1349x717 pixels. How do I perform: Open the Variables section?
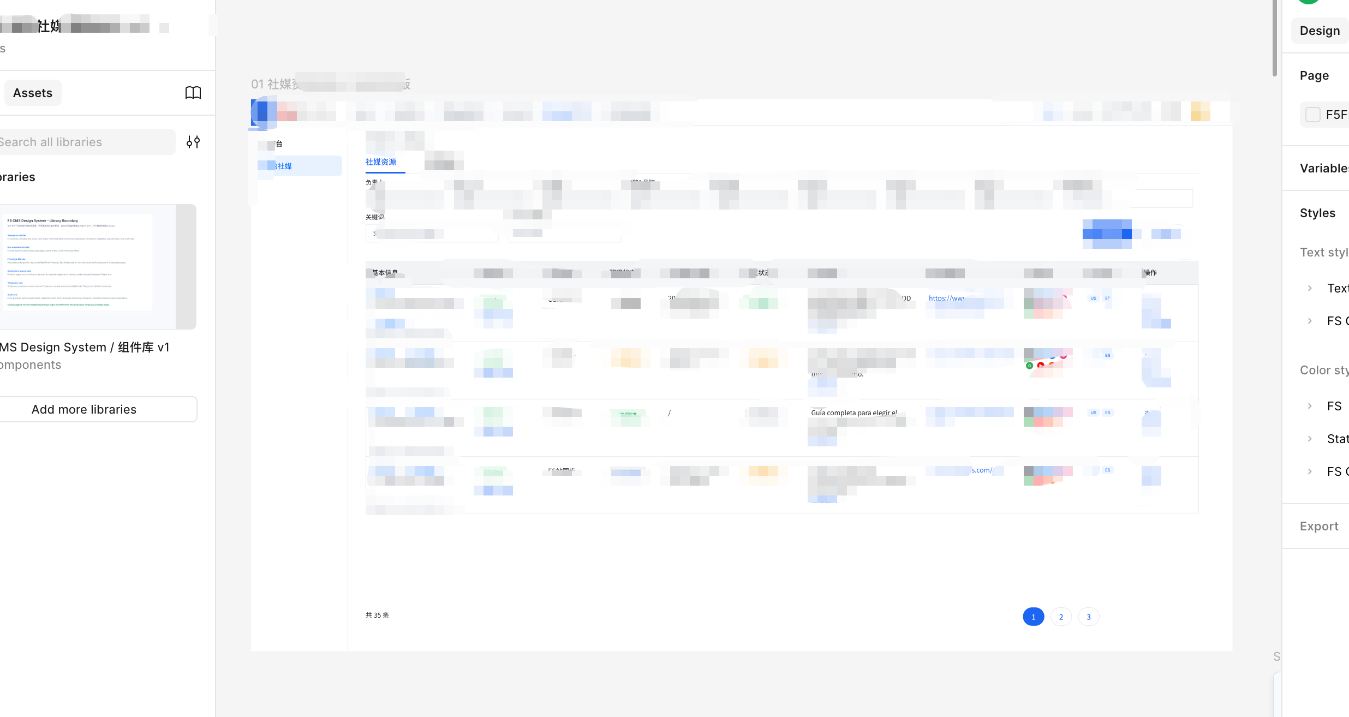pyautogui.click(x=1324, y=168)
